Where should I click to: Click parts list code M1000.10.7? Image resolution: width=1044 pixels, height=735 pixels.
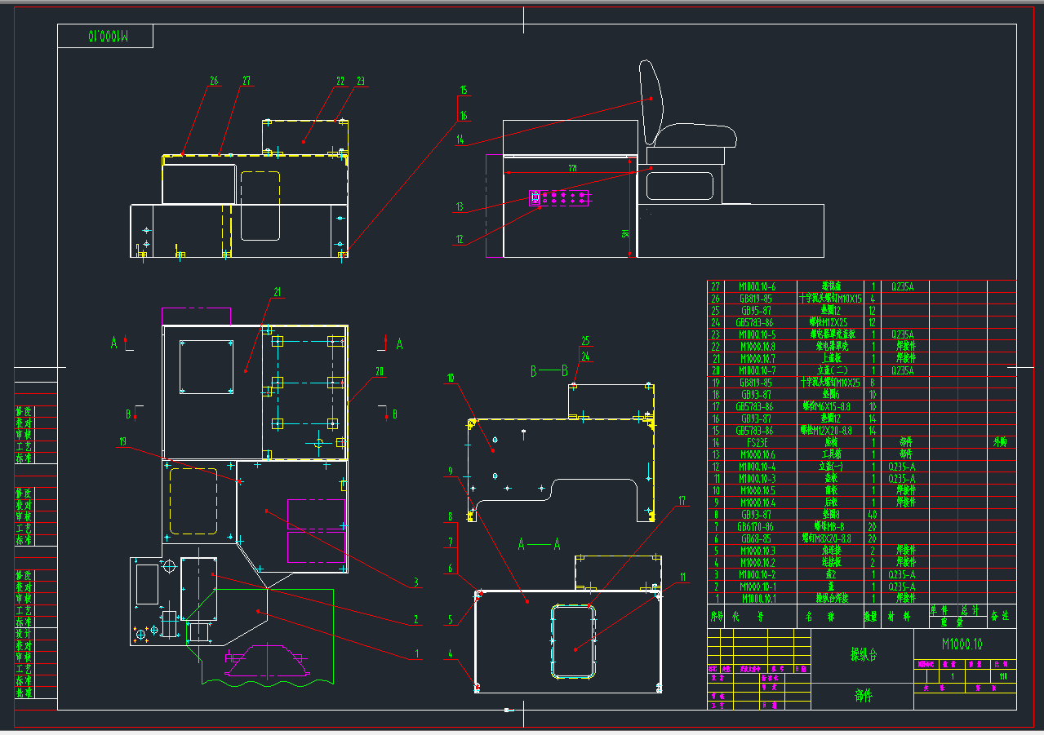pos(757,358)
